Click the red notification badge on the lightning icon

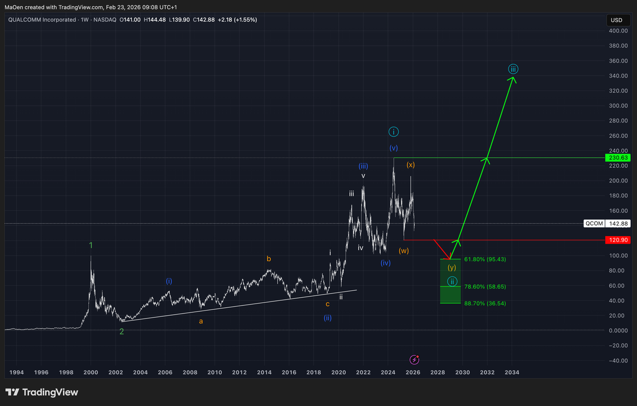pyautogui.click(x=417, y=356)
